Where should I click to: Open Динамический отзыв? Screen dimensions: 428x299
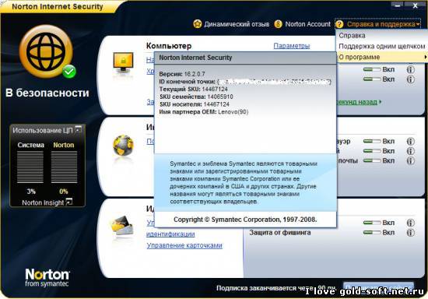[237, 24]
